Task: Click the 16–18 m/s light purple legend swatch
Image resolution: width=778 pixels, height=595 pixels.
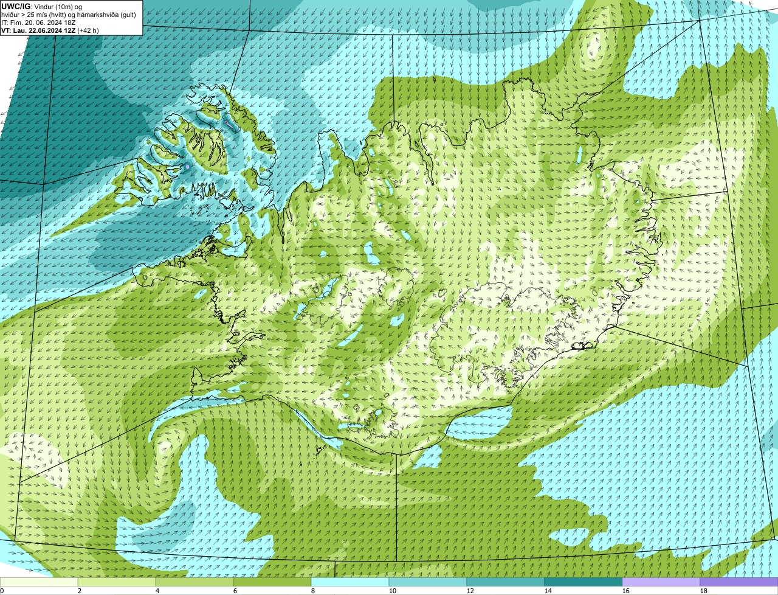Action: point(661,582)
